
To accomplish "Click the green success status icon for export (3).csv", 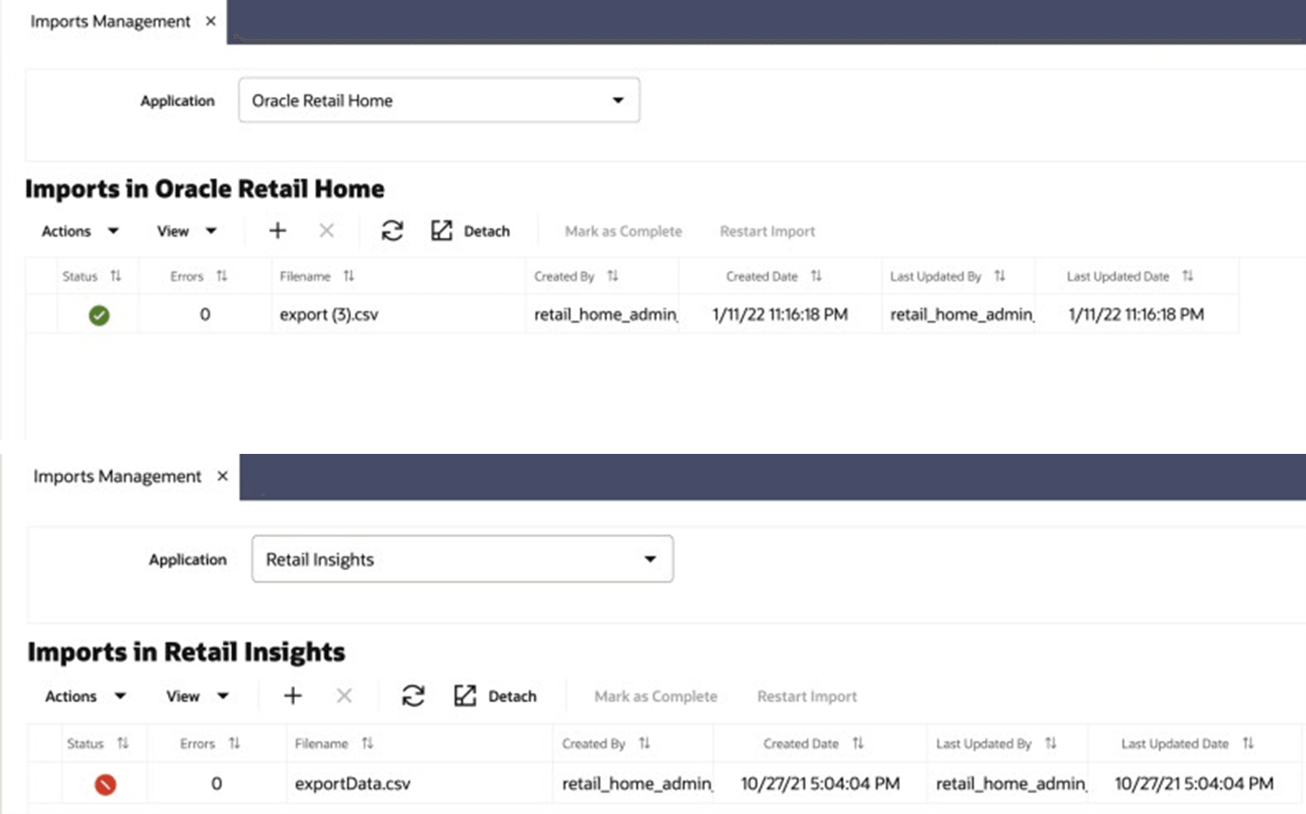I will (x=100, y=315).
